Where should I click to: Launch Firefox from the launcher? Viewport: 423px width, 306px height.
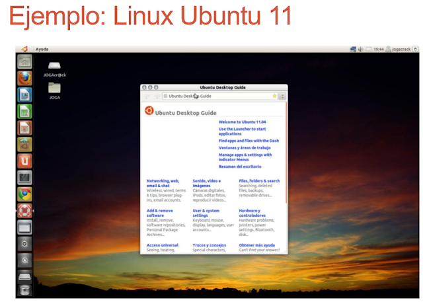[25, 78]
